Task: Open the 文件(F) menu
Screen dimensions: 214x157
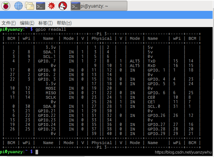Action: (9, 23)
